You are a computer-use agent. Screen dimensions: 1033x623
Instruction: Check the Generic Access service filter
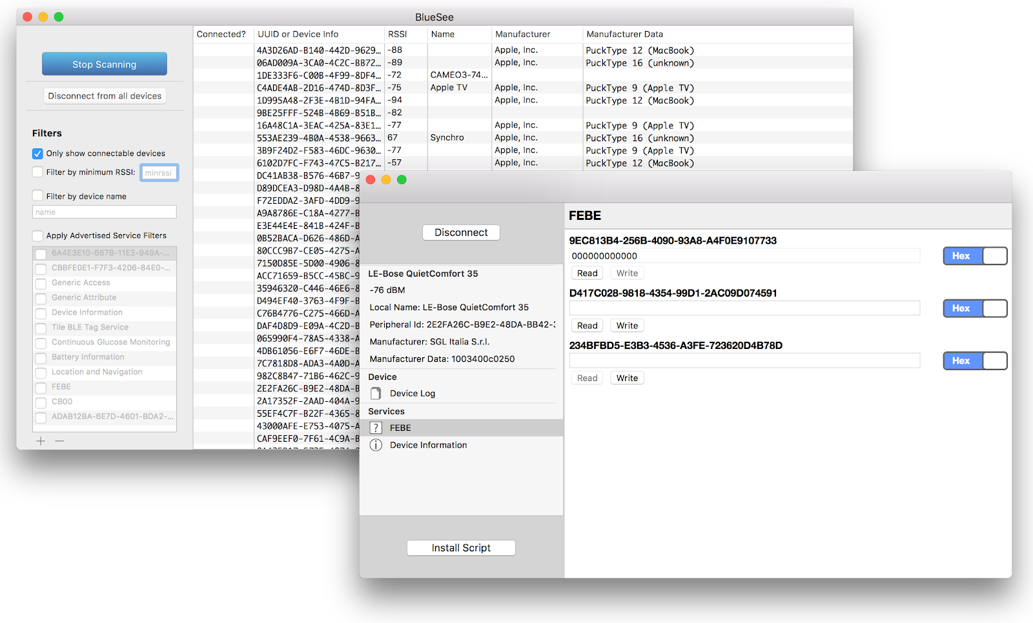click(41, 283)
